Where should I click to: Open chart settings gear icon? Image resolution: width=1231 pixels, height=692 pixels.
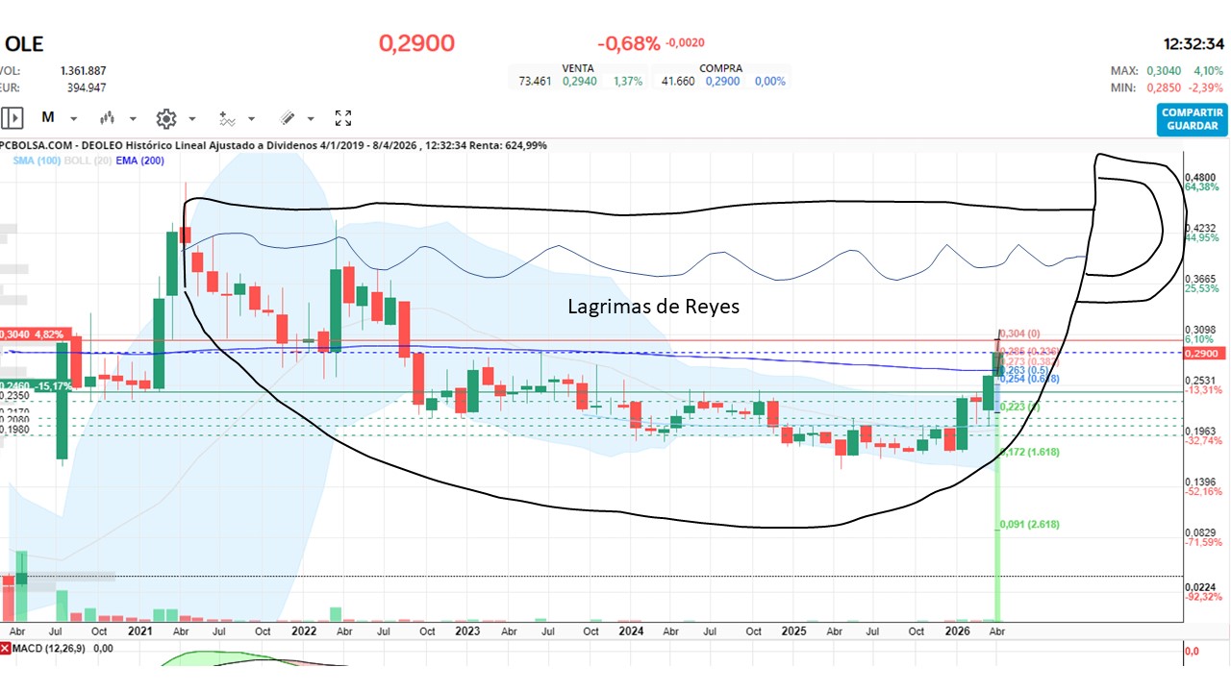[x=166, y=118]
